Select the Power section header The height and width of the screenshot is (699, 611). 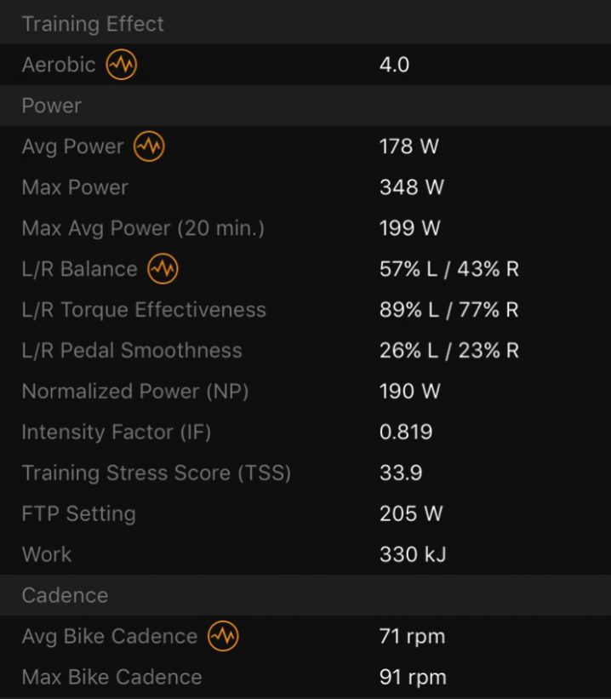(x=305, y=106)
